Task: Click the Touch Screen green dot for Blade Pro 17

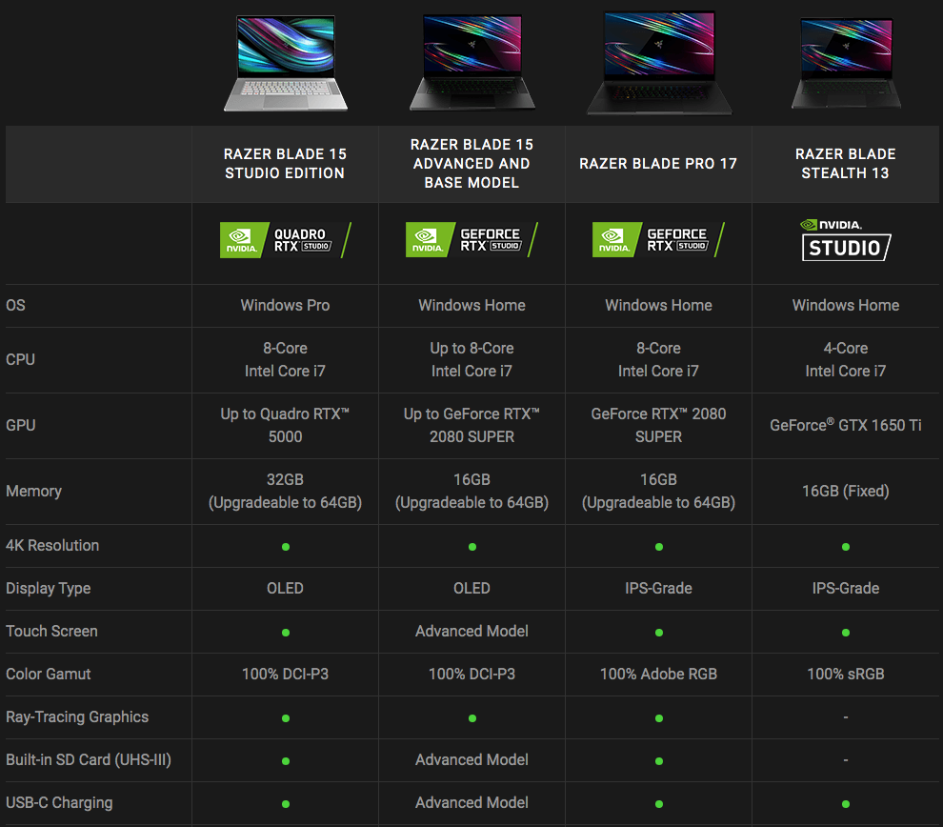Action: 659,633
